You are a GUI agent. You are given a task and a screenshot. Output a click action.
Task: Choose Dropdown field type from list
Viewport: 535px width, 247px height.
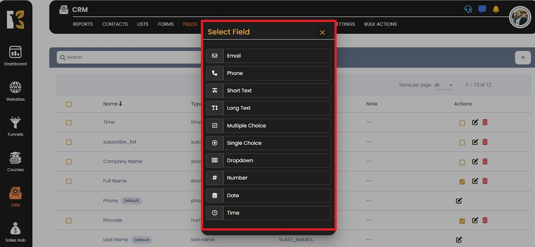coord(268,161)
